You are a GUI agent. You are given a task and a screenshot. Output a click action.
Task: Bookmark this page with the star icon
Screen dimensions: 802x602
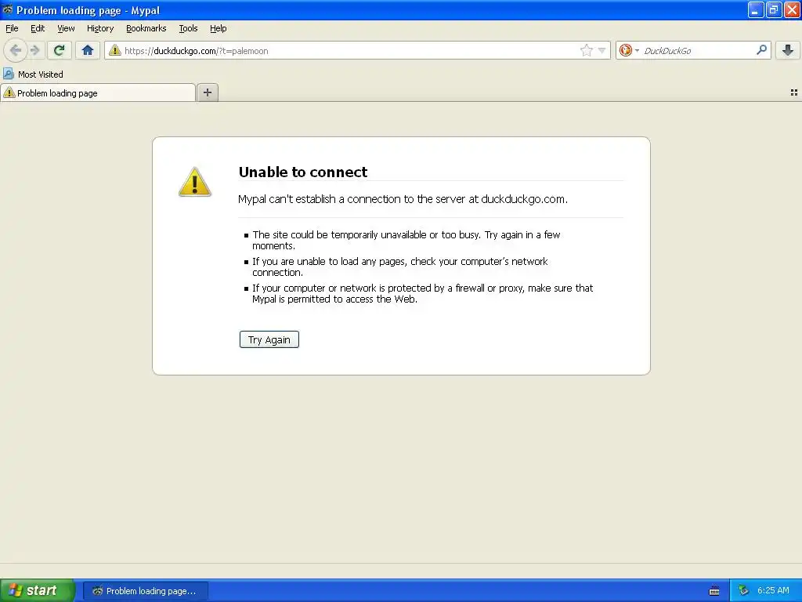pos(586,50)
